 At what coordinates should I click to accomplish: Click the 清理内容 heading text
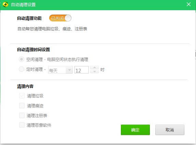(x=25, y=86)
